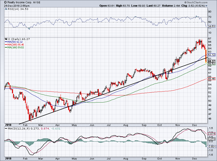Click Nov on the price panel time axis
The width and height of the screenshot is (217, 161).
click(x=178, y=125)
